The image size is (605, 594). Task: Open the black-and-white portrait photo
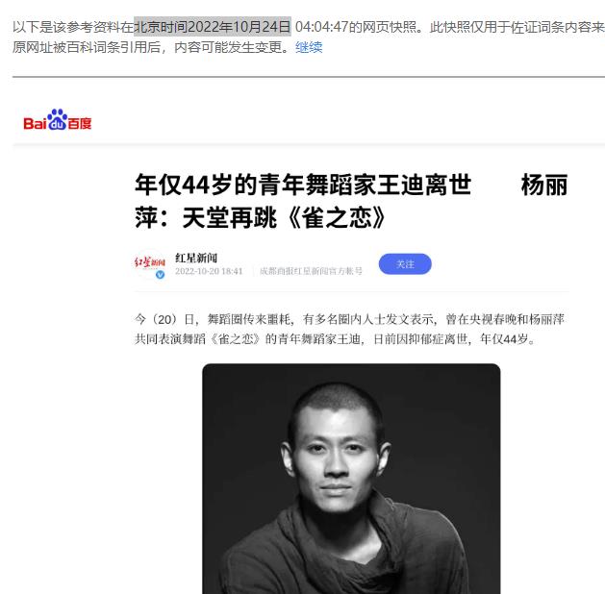(351, 479)
